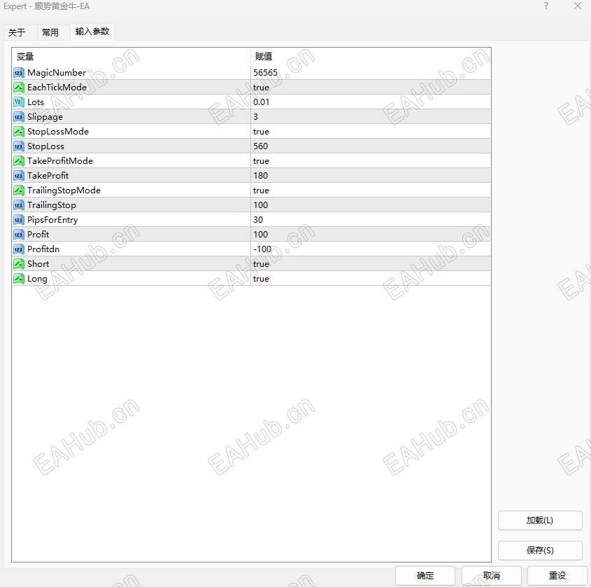Select the Slippage variable name
The width and height of the screenshot is (591, 587).
45,117
